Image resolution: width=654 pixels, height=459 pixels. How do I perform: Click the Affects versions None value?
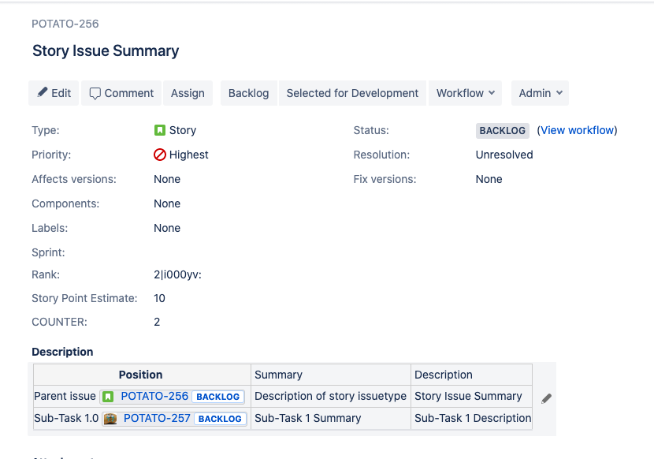(x=167, y=179)
